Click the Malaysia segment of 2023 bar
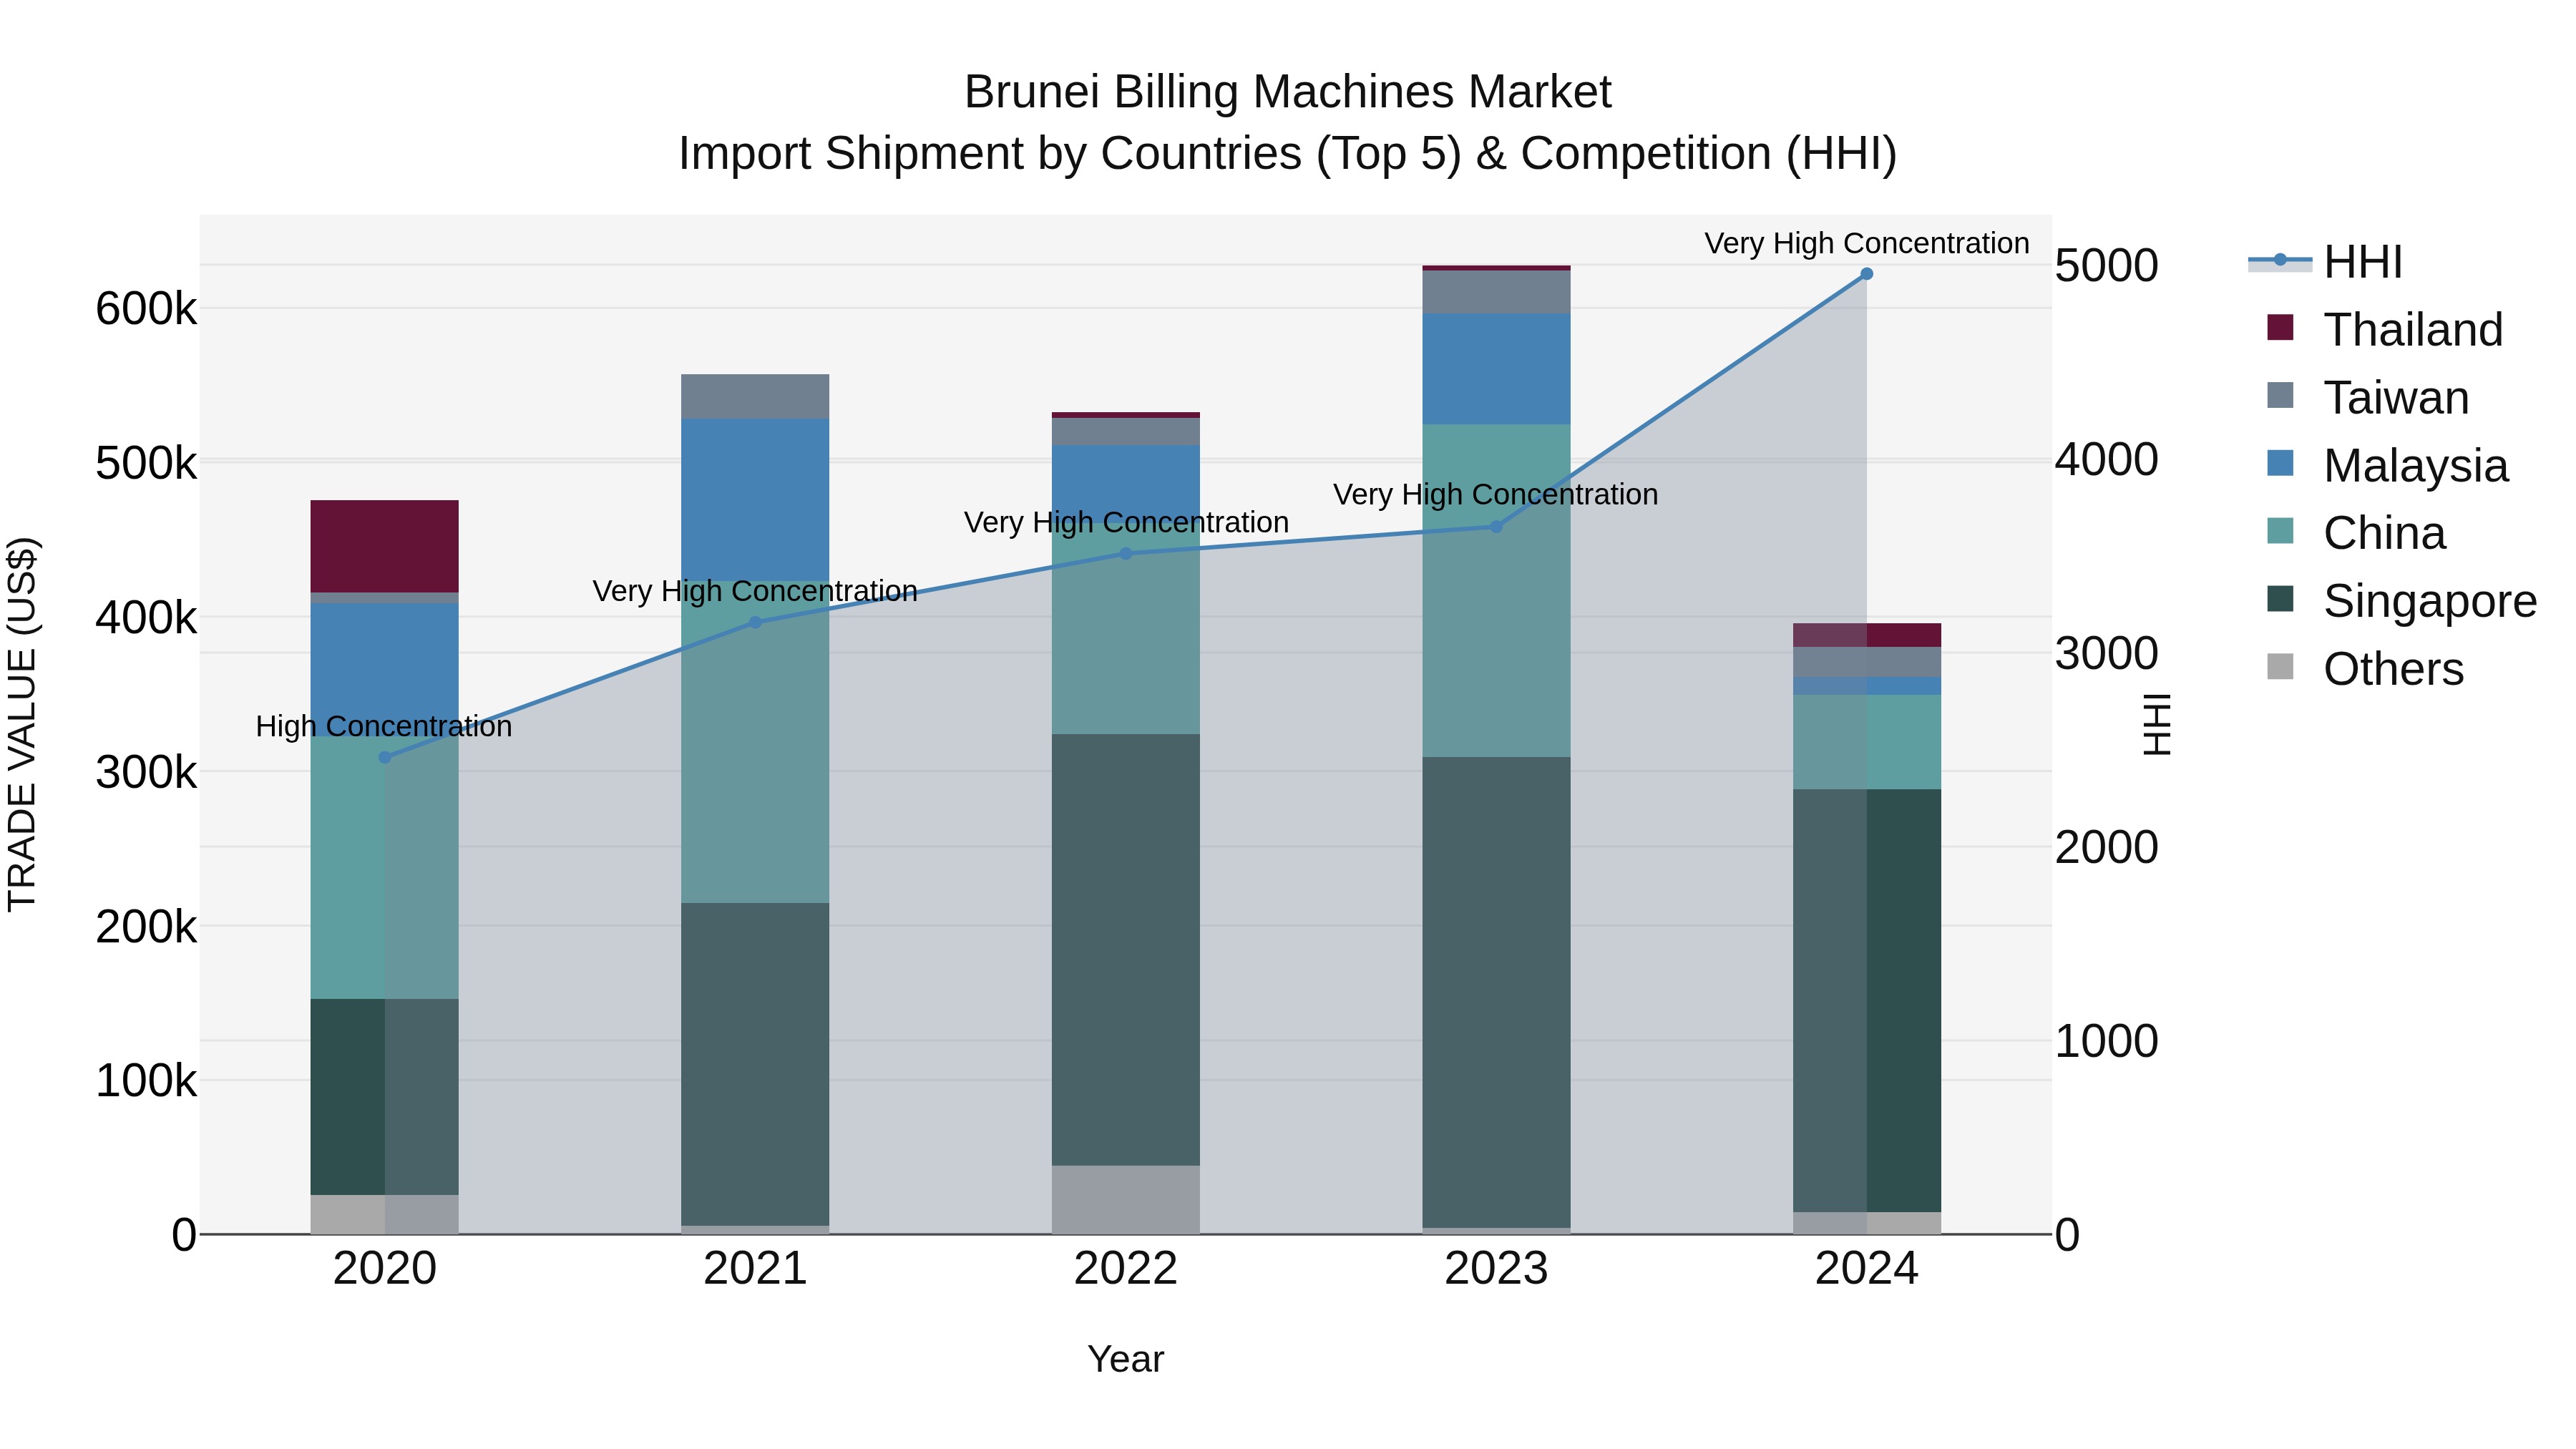The height and width of the screenshot is (1449, 2576). pyautogui.click(x=1496, y=369)
